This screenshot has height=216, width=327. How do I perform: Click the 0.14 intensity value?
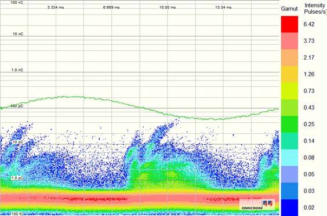coord(309,141)
